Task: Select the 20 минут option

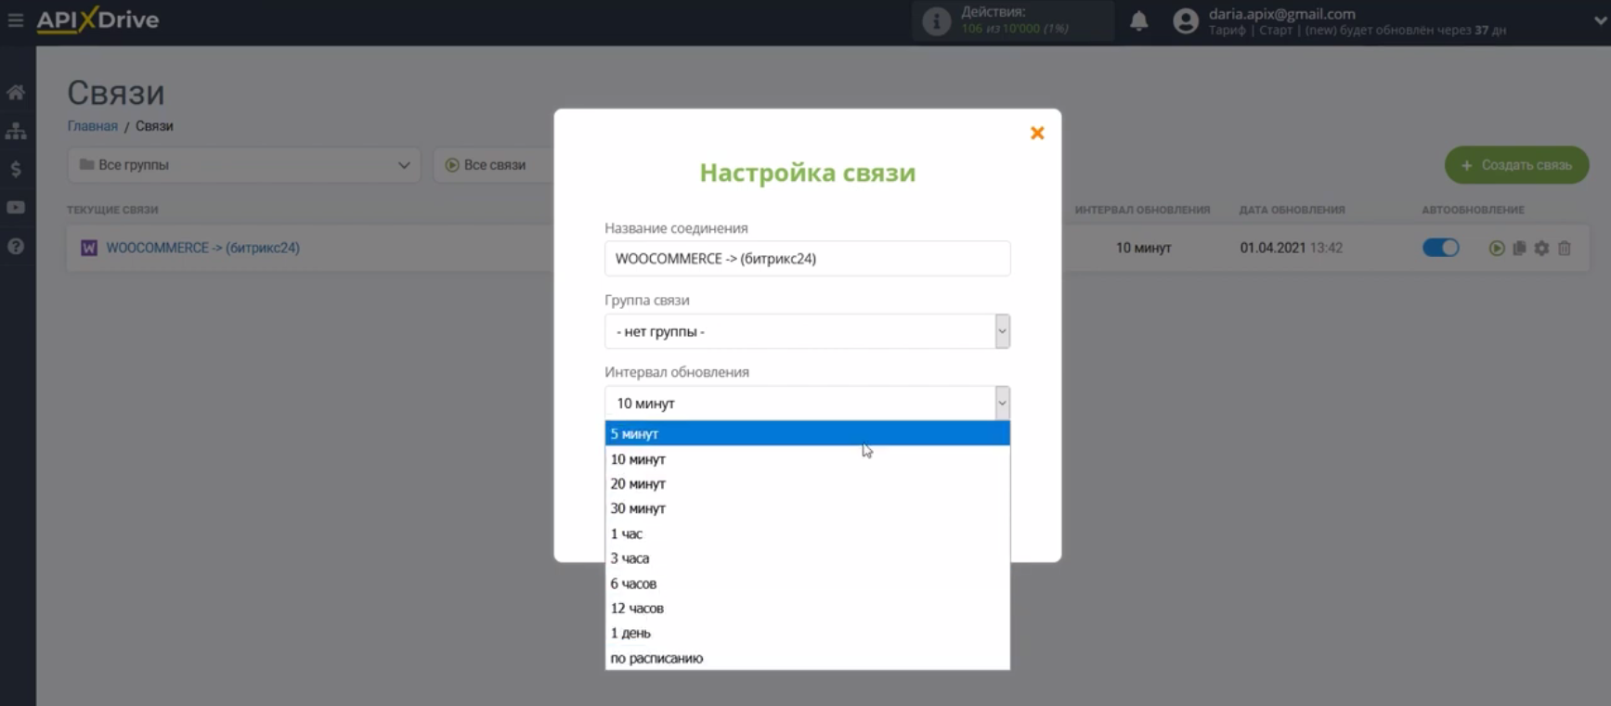Action: click(x=807, y=483)
